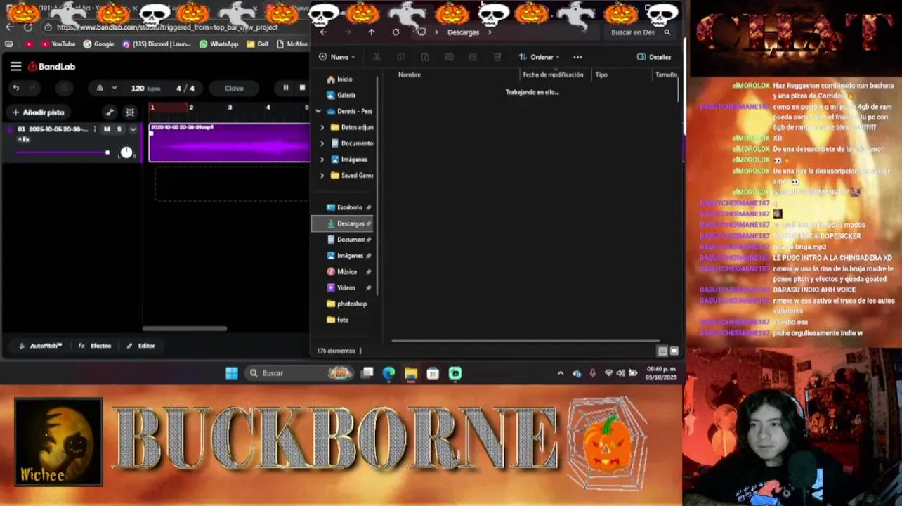This screenshot has width=902, height=506.
Task: Mute track 01 with M button
Action: click(107, 129)
